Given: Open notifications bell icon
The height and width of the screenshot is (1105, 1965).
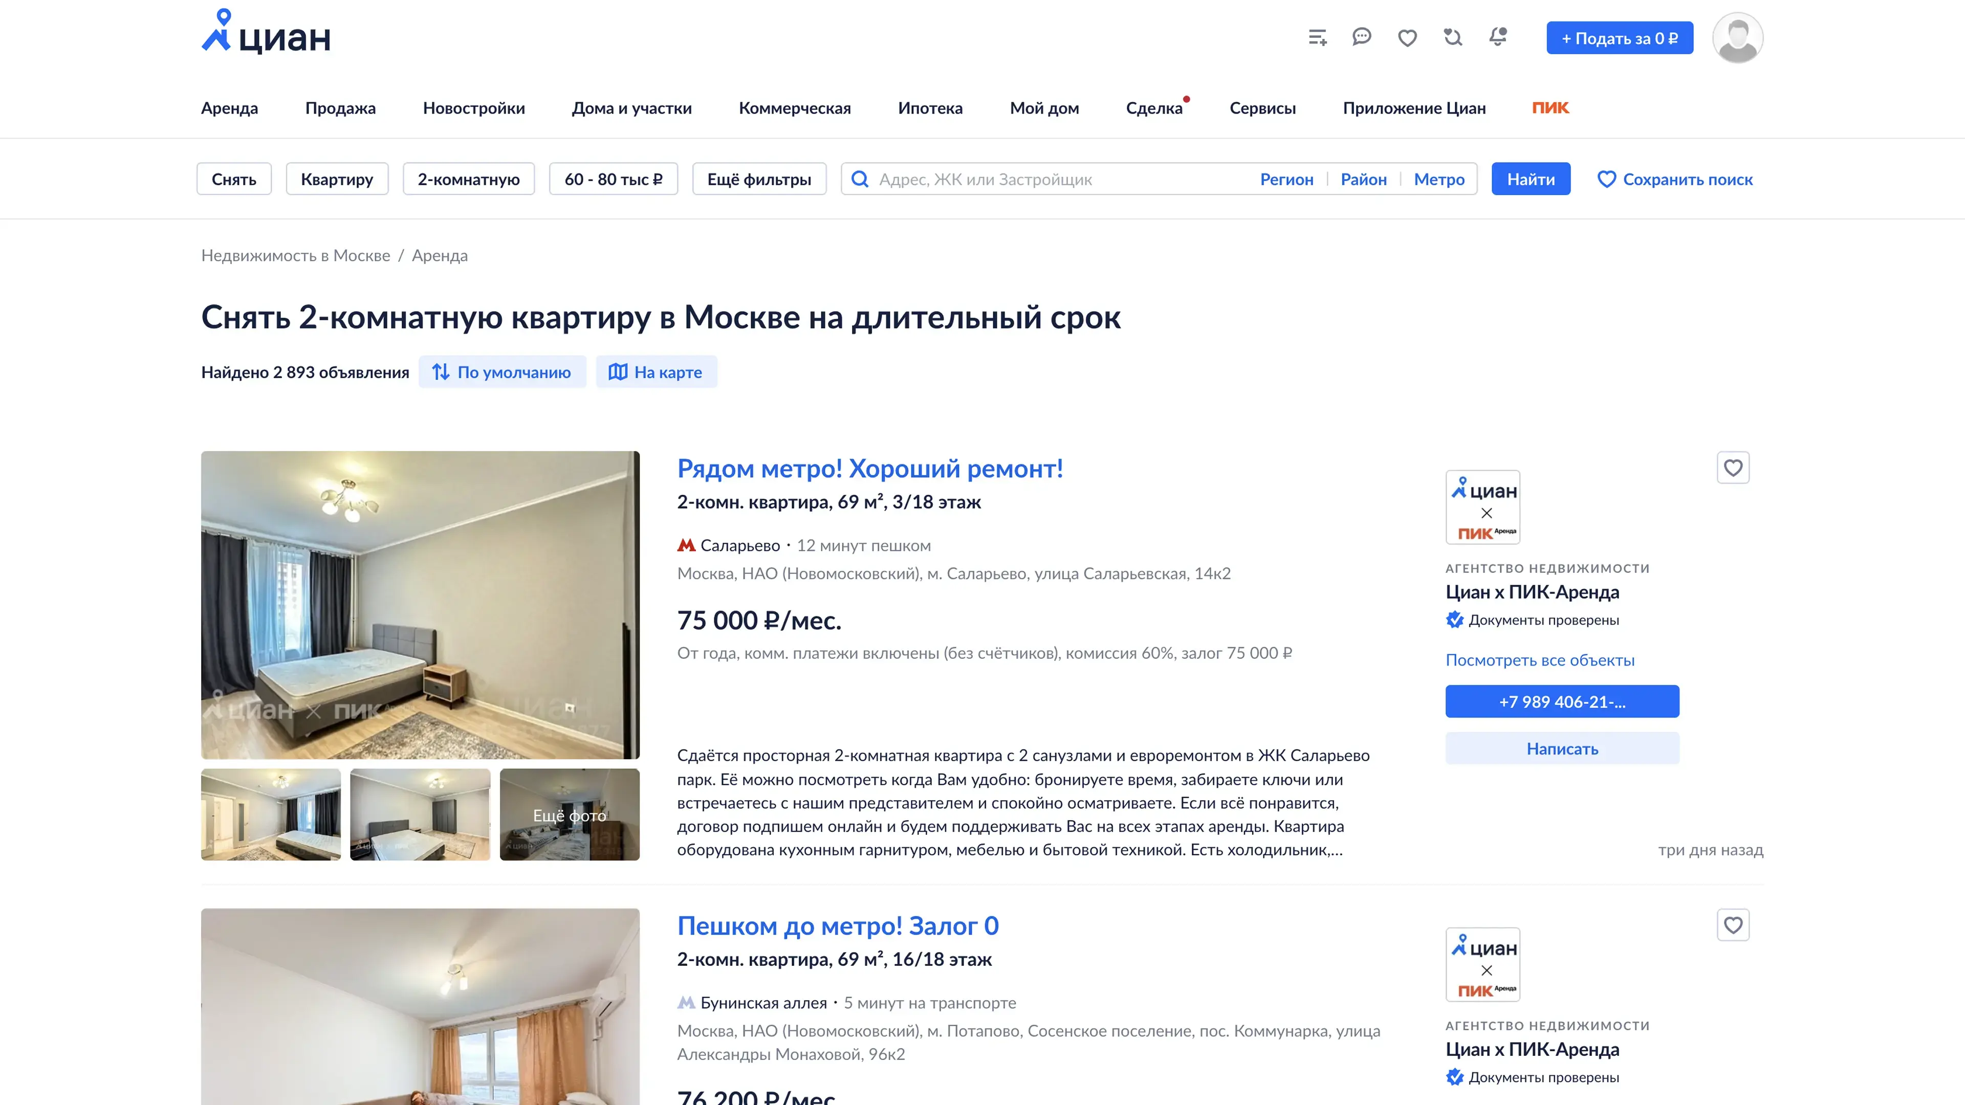Looking at the screenshot, I should click(1498, 37).
